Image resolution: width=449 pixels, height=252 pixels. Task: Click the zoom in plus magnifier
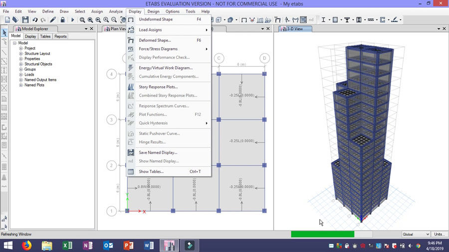click(x=106, y=20)
